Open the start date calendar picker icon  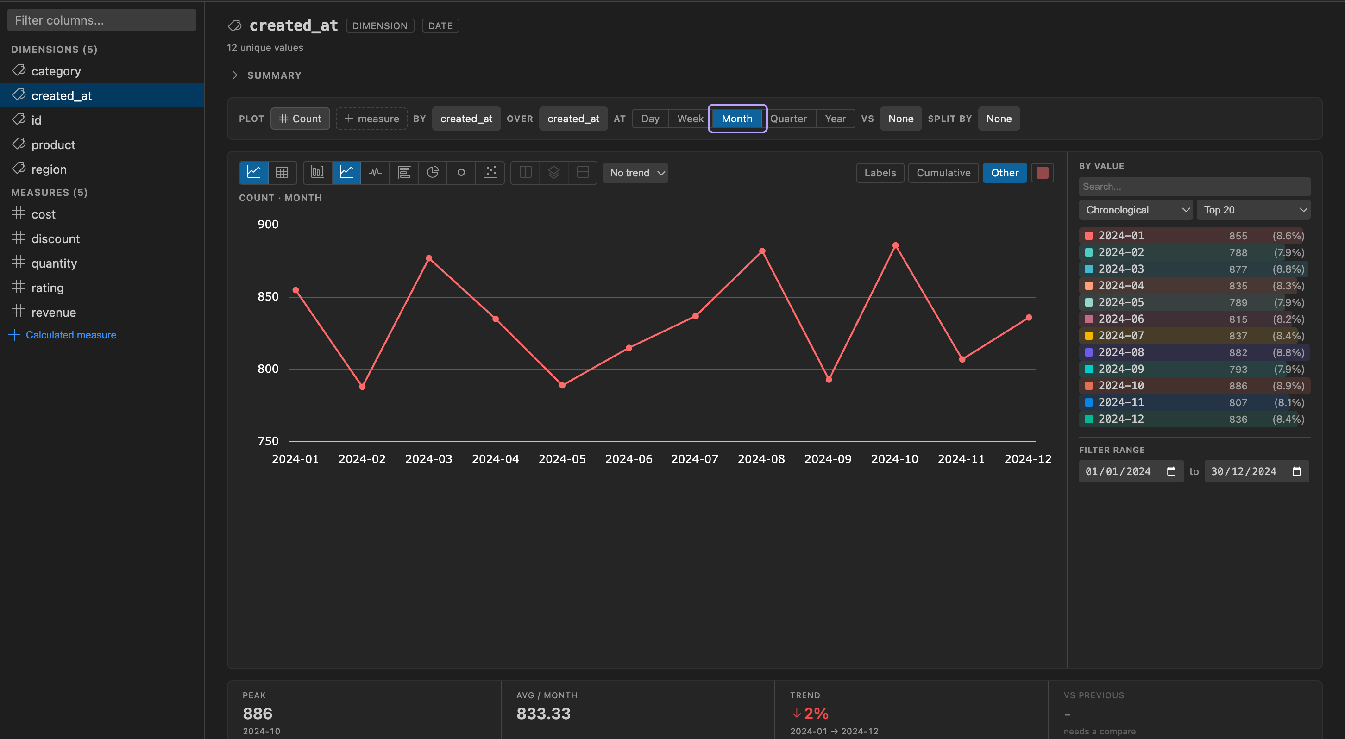pyautogui.click(x=1171, y=471)
